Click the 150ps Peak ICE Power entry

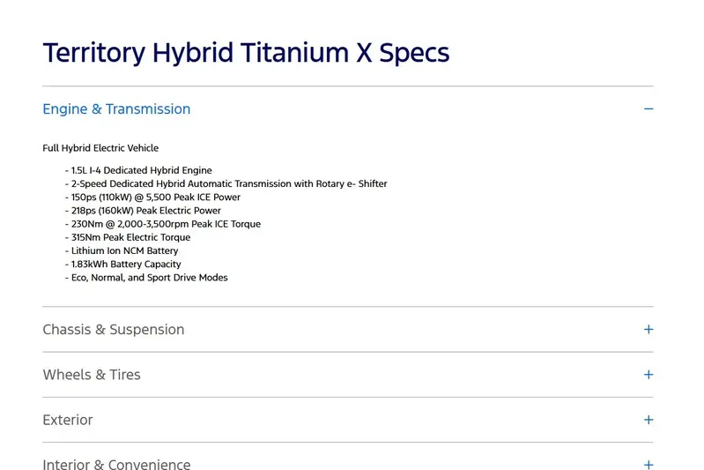(x=152, y=198)
